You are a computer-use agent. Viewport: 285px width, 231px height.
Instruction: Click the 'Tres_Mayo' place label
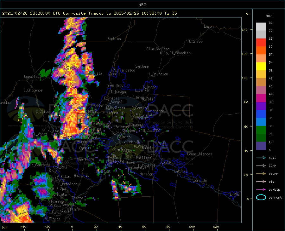point(115,85)
